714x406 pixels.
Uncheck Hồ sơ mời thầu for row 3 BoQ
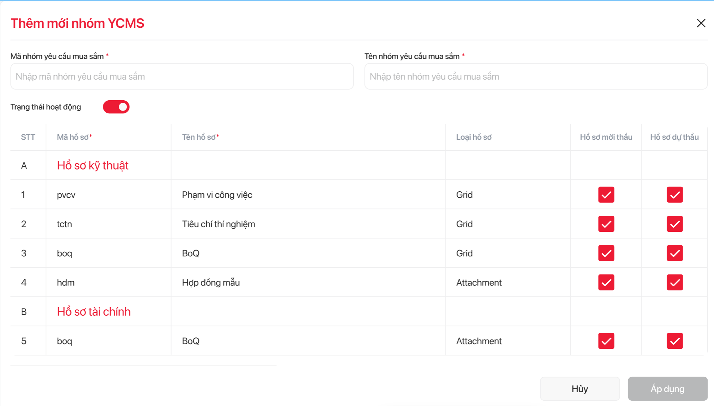pyautogui.click(x=606, y=253)
